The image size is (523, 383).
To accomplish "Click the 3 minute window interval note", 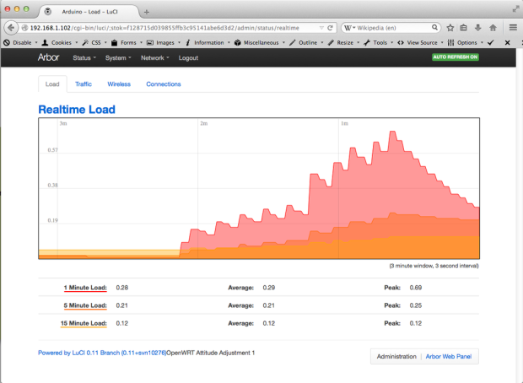I will click(x=434, y=266).
